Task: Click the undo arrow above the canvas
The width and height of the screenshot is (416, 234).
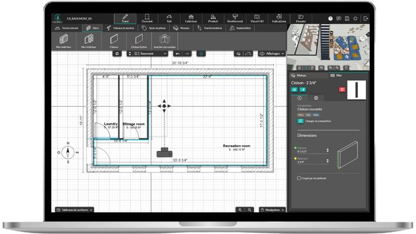Action: 177,54
